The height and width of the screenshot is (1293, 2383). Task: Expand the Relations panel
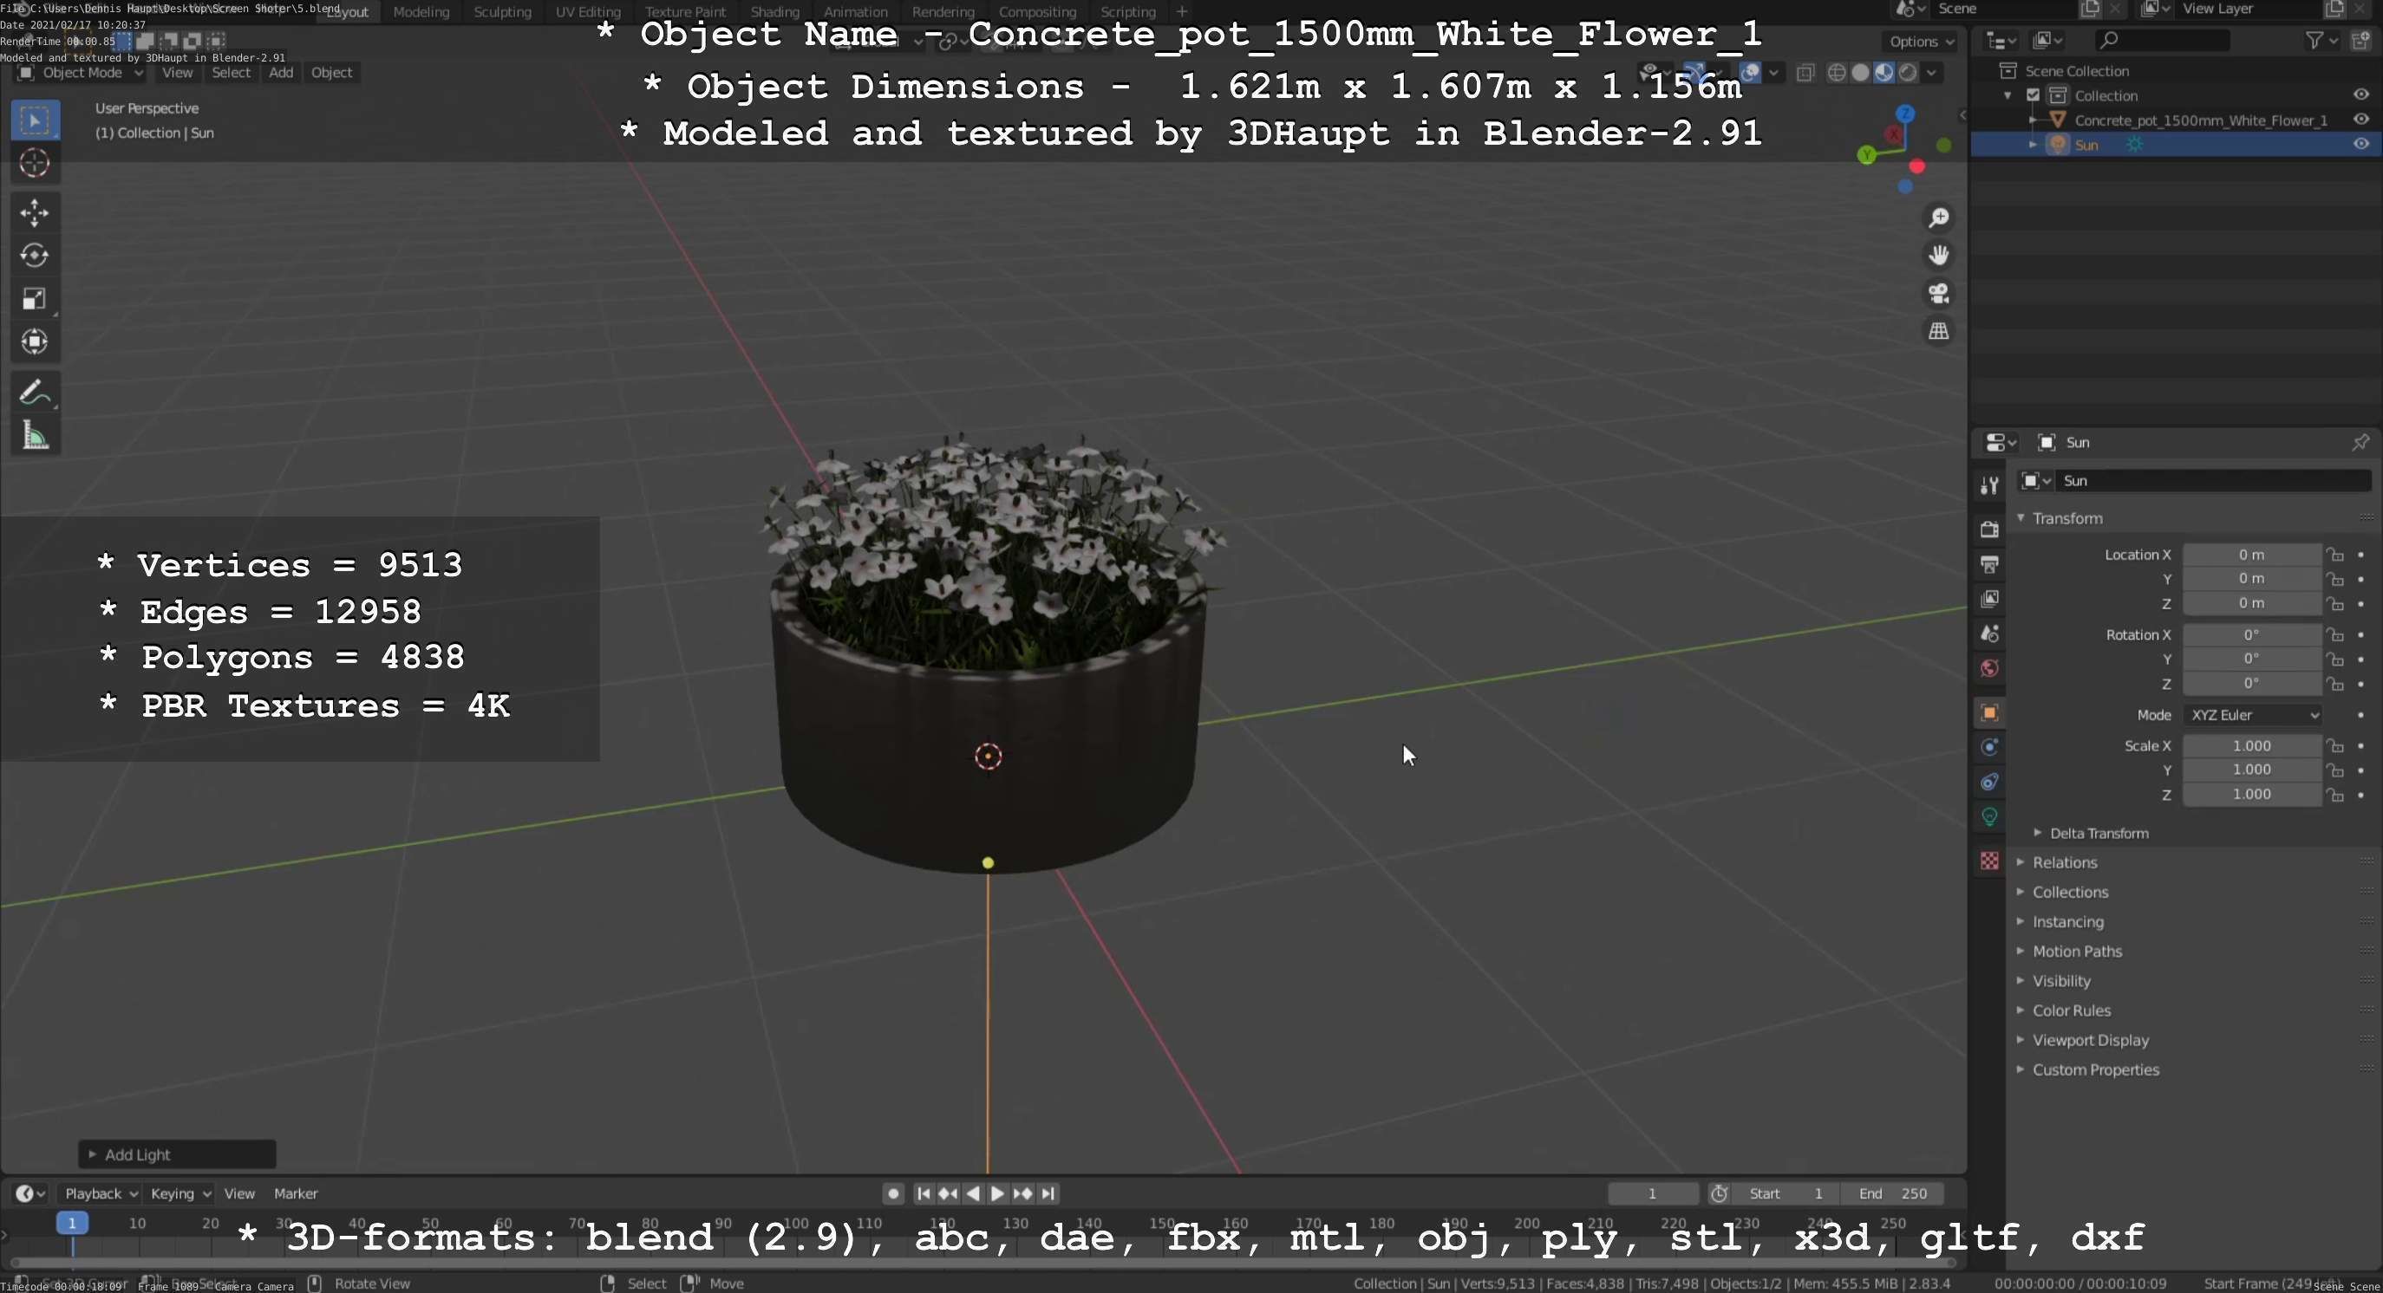pos(2064,862)
